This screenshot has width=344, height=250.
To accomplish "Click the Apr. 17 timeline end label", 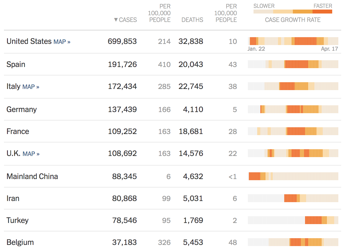I will (x=329, y=49).
